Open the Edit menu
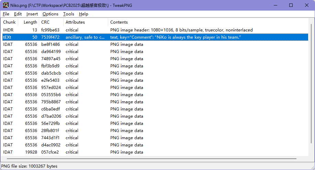Image resolution: width=315 pixels, height=170 pixels. (x=18, y=14)
